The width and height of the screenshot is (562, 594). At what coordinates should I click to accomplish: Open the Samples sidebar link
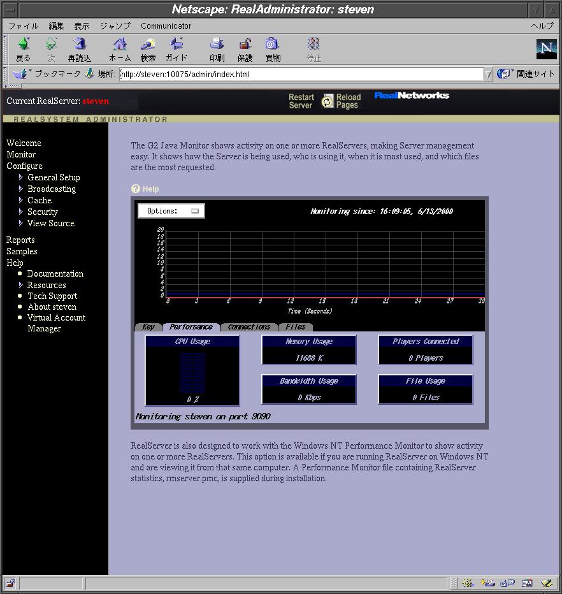[22, 251]
